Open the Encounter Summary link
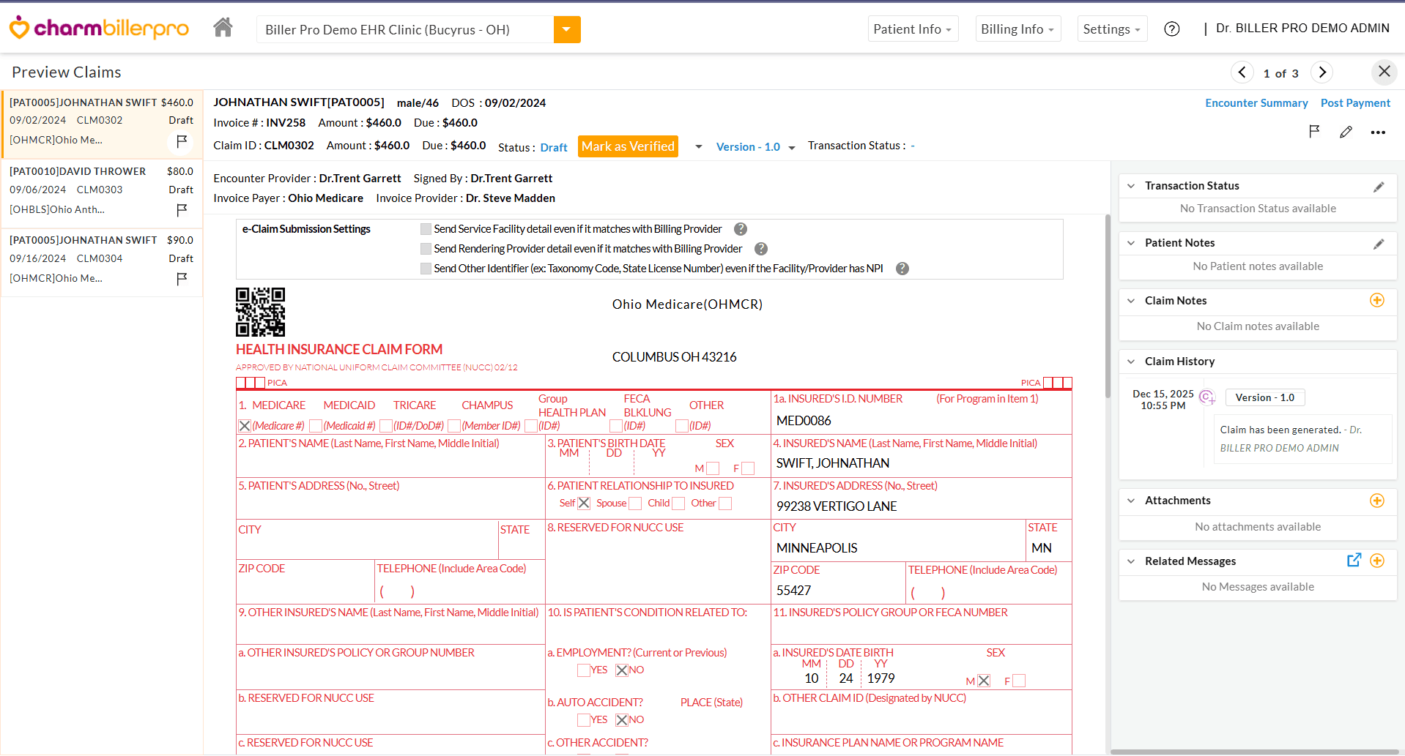Viewport: 1405px width, 756px height. pyautogui.click(x=1256, y=103)
